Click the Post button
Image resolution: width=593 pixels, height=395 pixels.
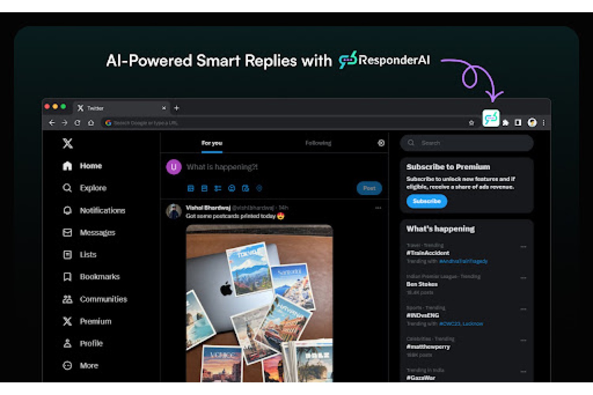[369, 188]
